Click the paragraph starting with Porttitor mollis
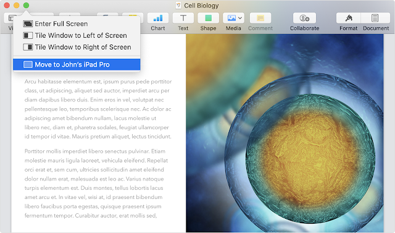This screenshot has height=233, width=395. click(x=96, y=184)
